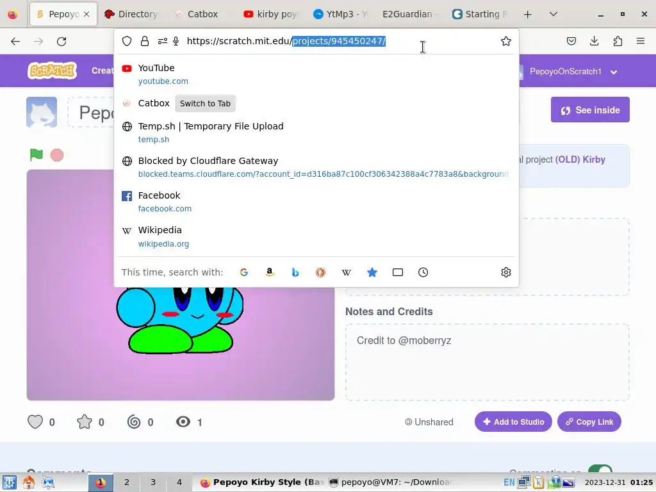Search in History shortcut
The width and height of the screenshot is (656, 492).
(423, 272)
